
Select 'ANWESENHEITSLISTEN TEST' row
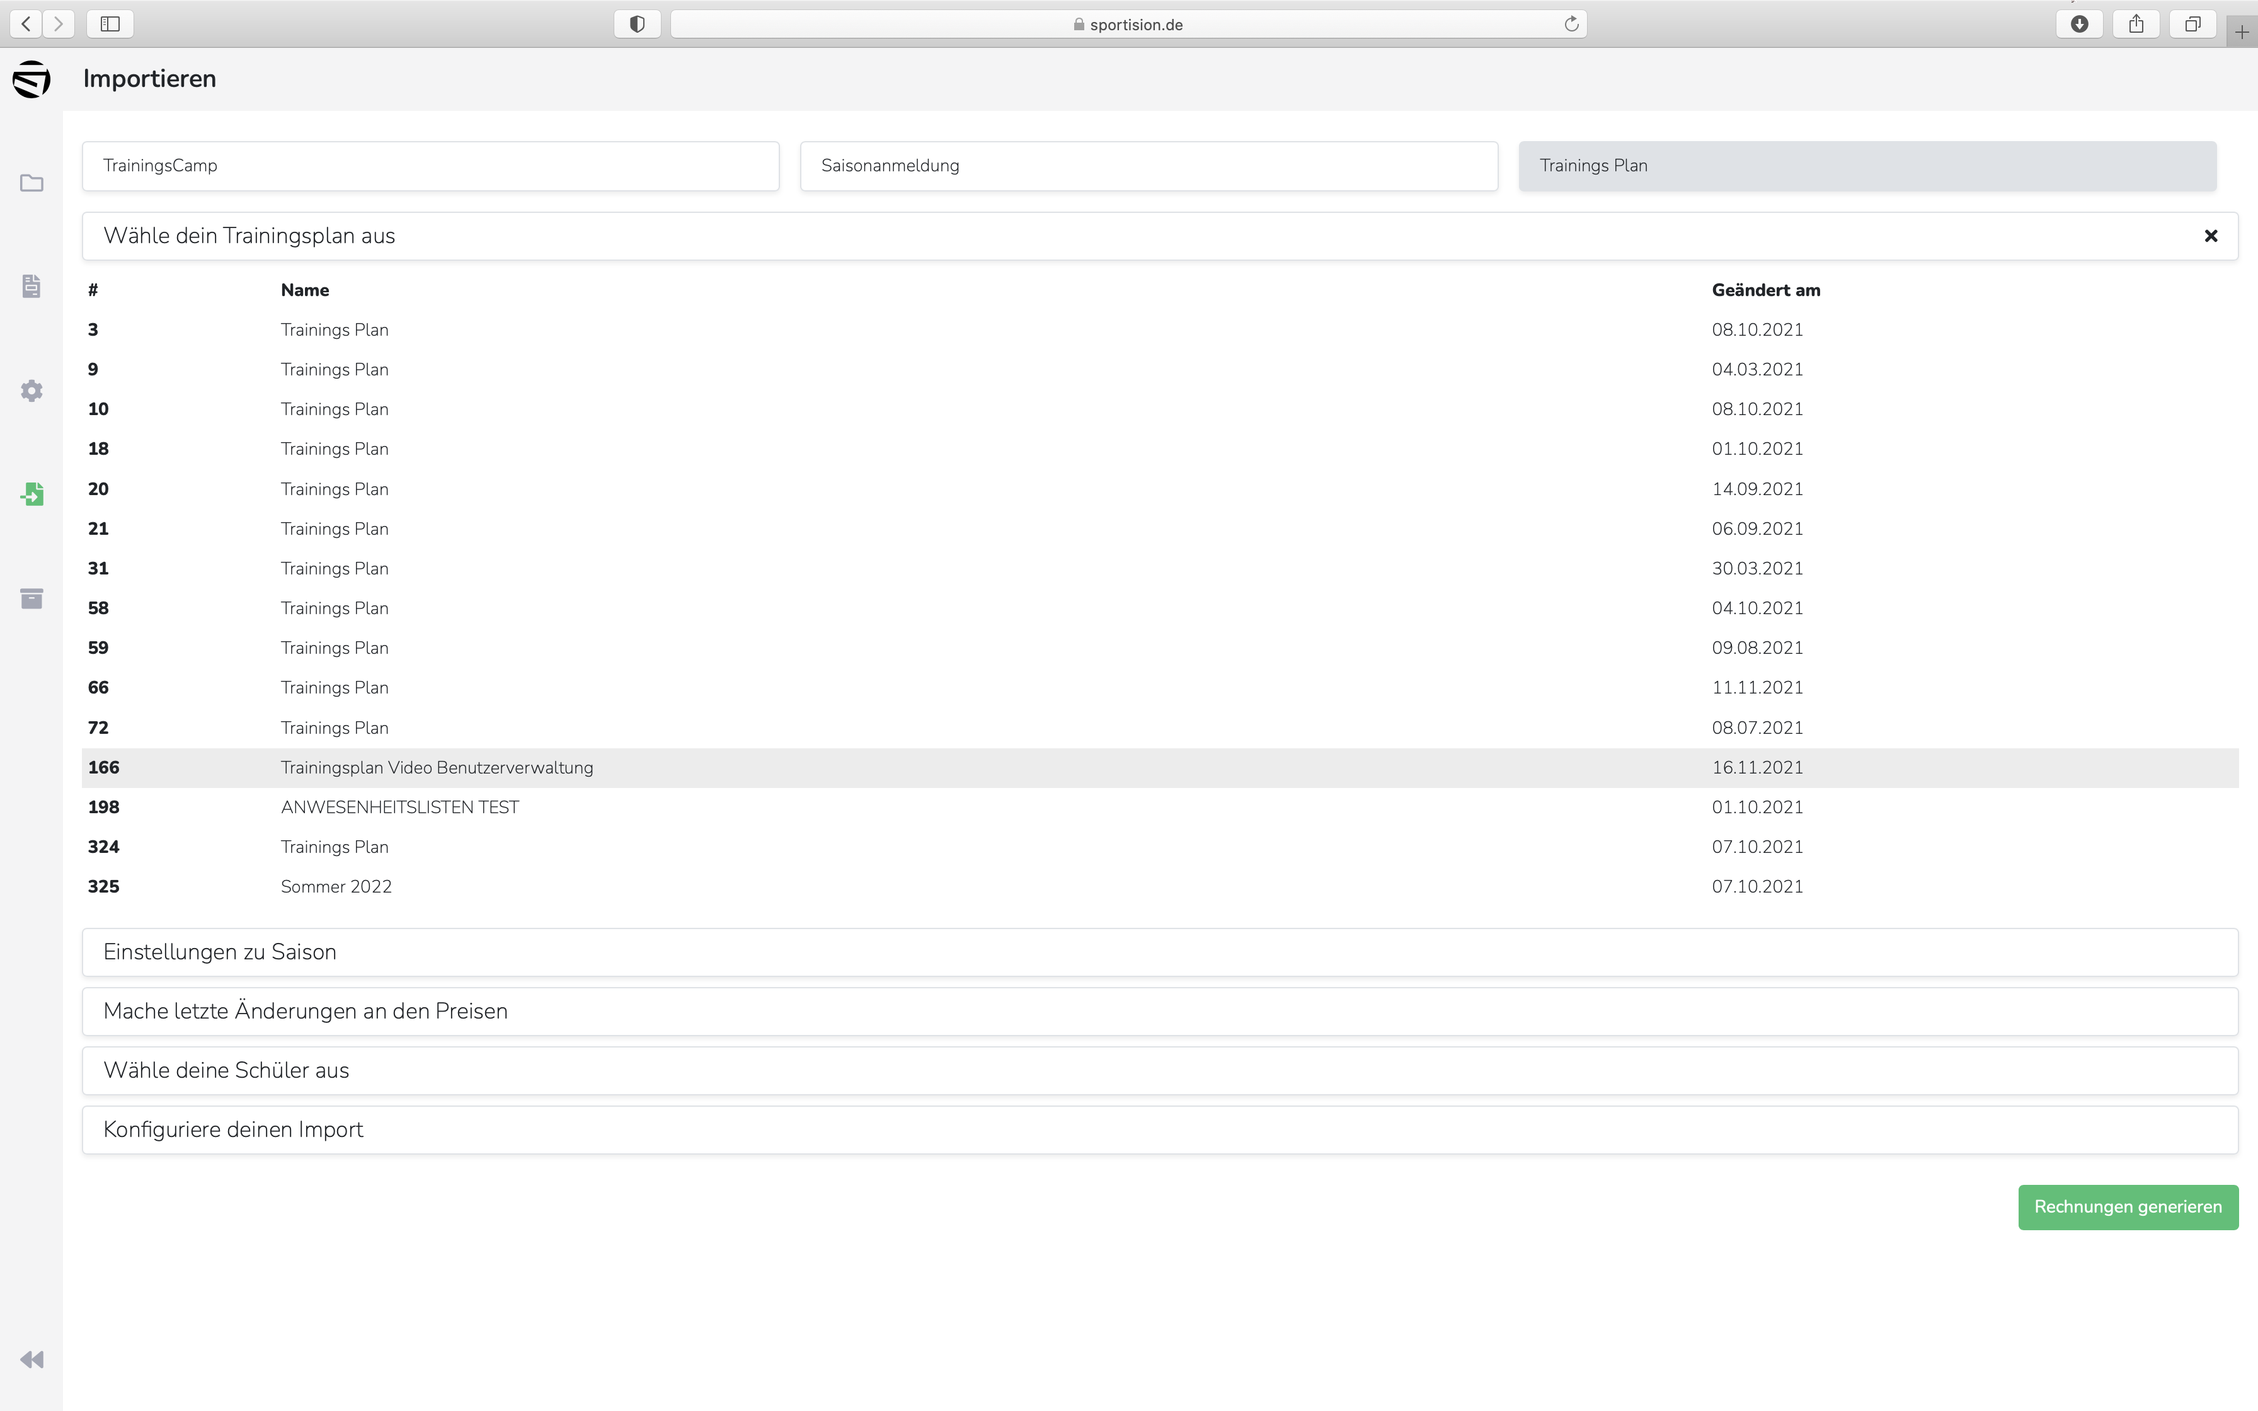pos(1160,807)
